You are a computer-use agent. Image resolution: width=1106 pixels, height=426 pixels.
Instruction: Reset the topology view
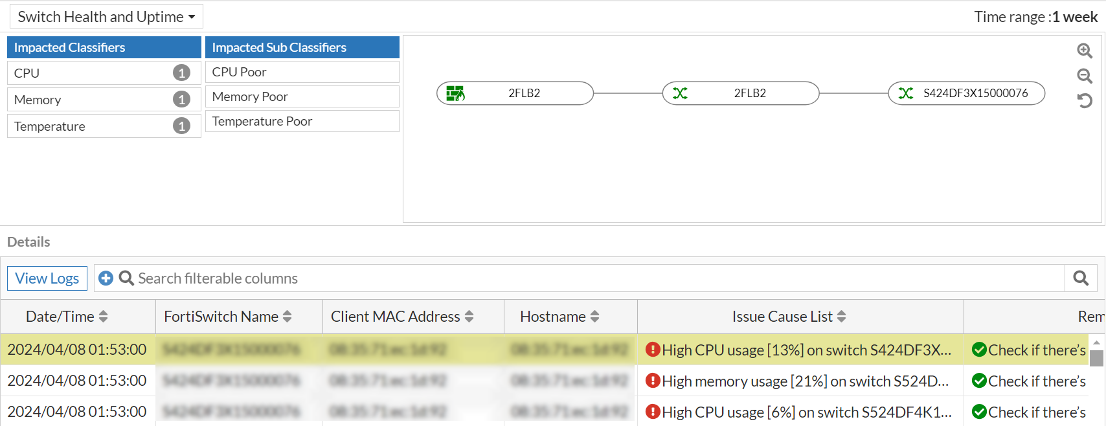pos(1085,101)
